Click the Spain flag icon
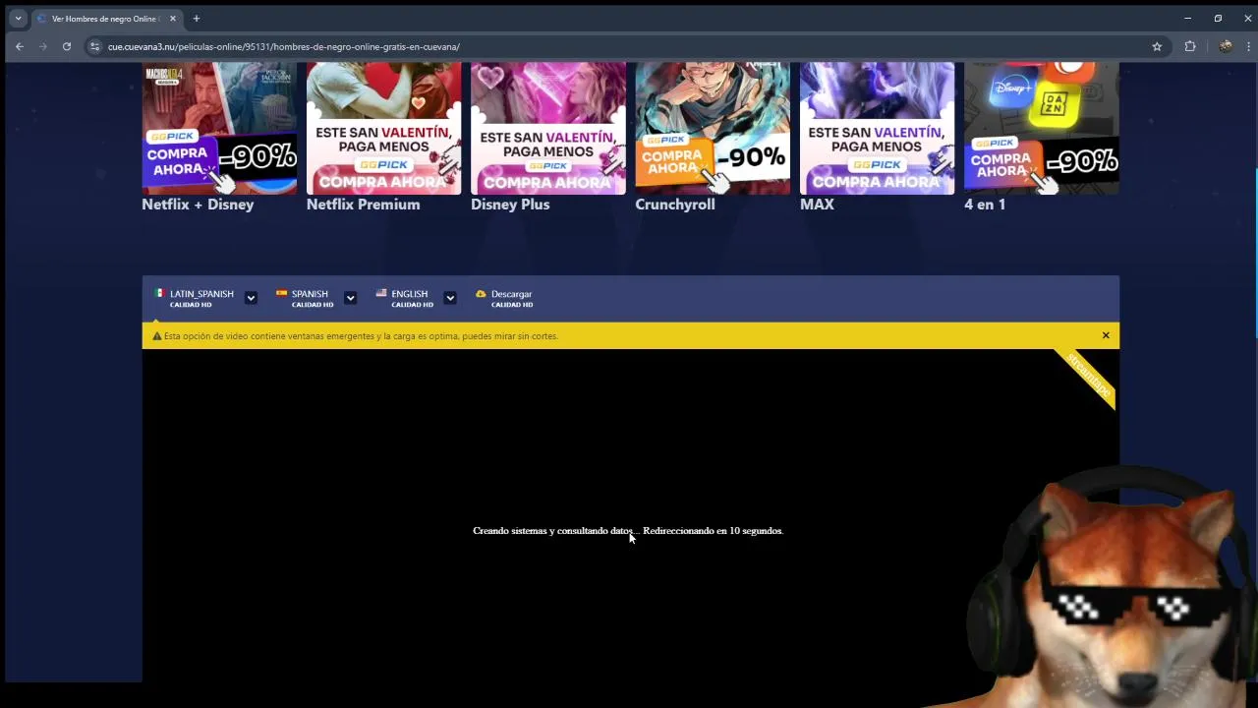The width and height of the screenshot is (1258, 708). click(x=281, y=293)
